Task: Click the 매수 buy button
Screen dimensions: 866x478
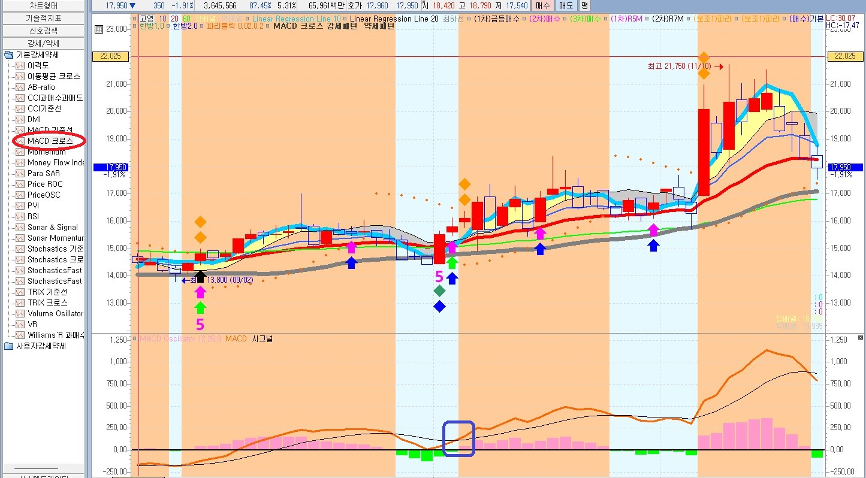Action: 543,5
